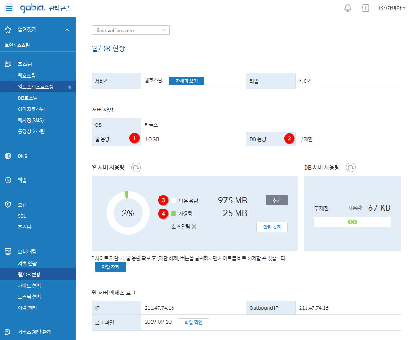Image resolution: width=408 pixels, height=340 pixels.
Task: Open 이력 관리 in the sidebar
Action: tap(27, 308)
